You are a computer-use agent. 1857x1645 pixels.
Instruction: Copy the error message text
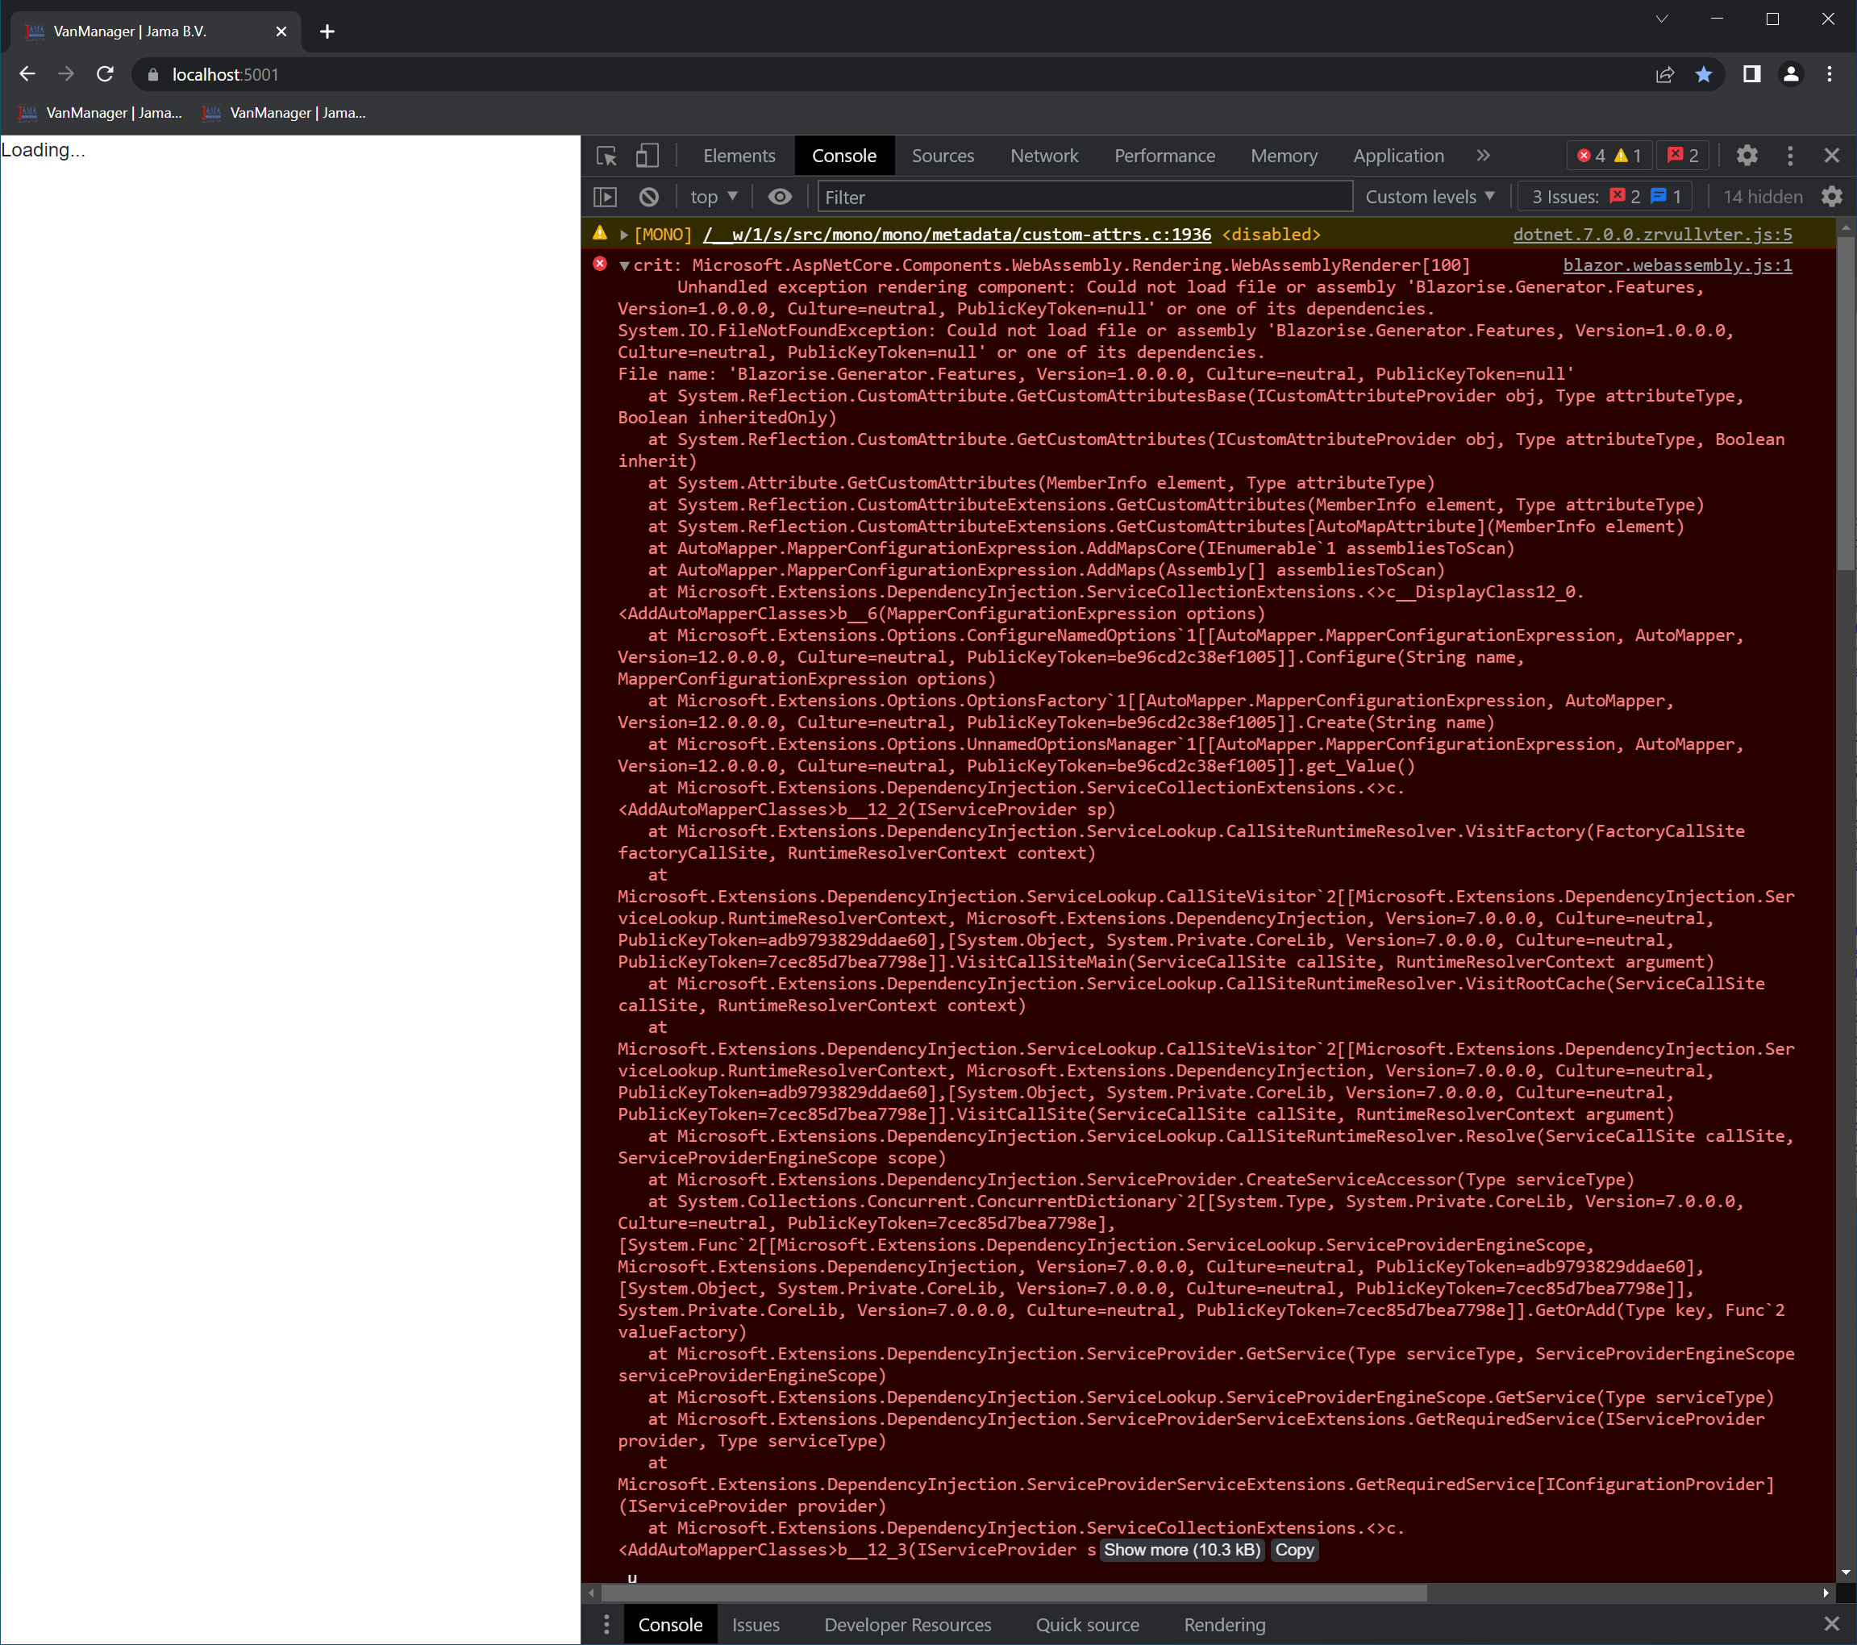[1293, 1551]
